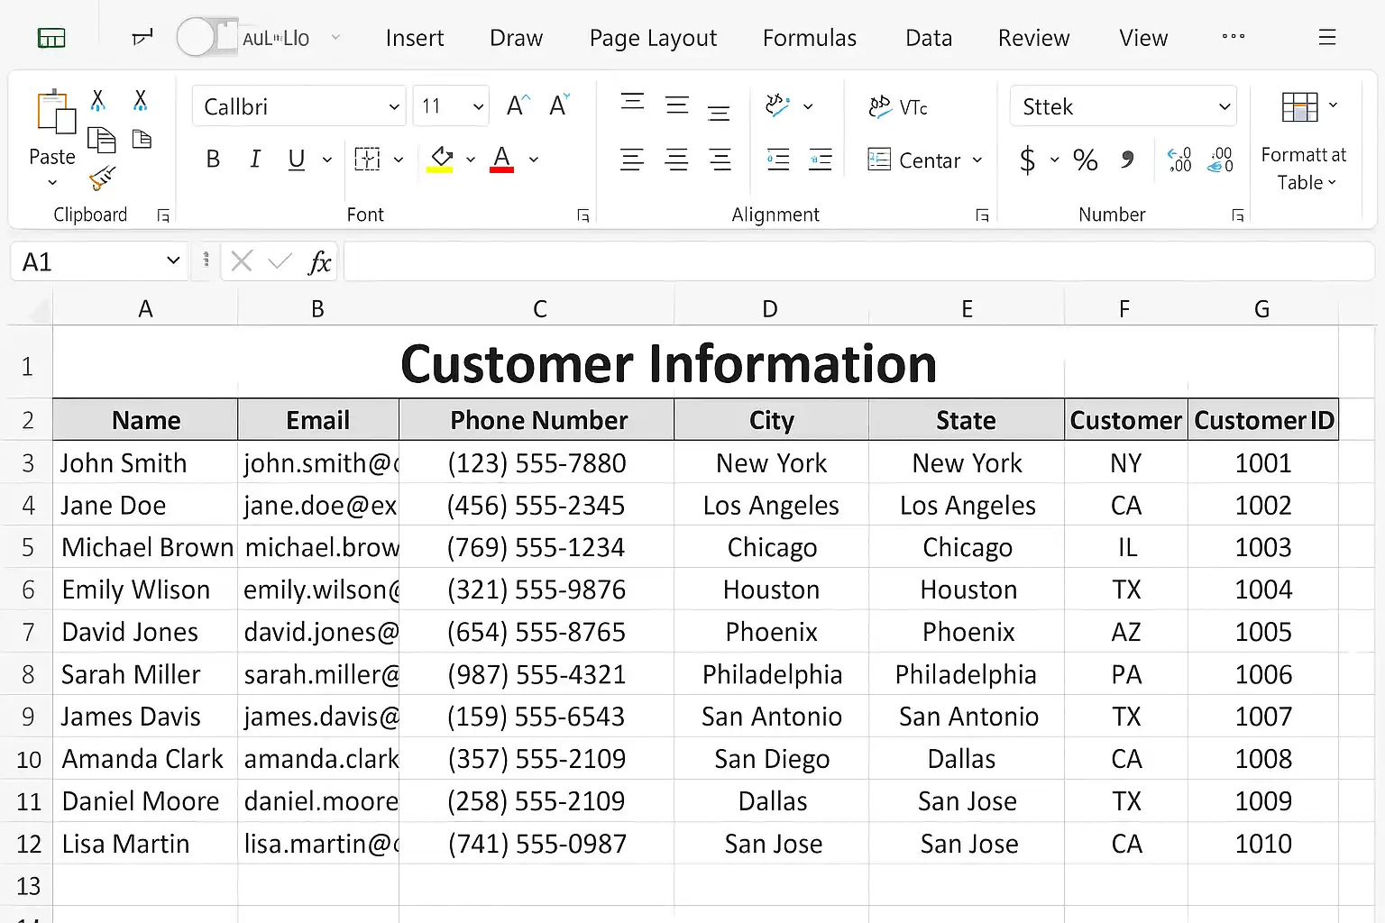This screenshot has height=923, width=1385.
Task: Click the Bold formatting icon
Action: [213, 160]
